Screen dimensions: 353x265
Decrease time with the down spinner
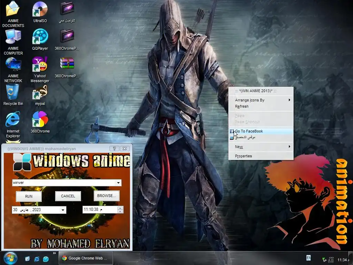coord(120,212)
